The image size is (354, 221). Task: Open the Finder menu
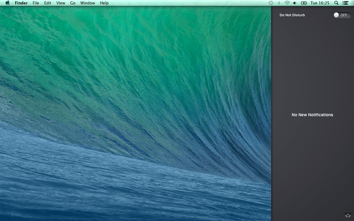point(21,3)
